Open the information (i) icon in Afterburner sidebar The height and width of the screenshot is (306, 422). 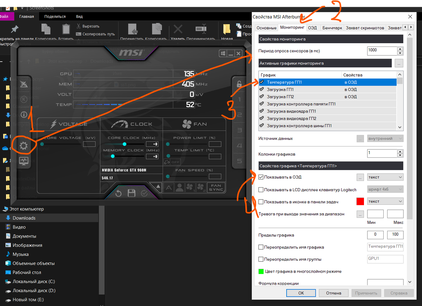(x=24, y=114)
